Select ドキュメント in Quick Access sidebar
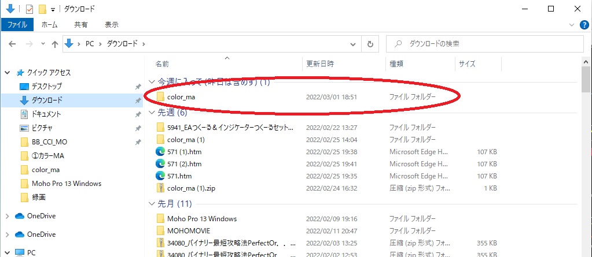 [x=46, y=114]
